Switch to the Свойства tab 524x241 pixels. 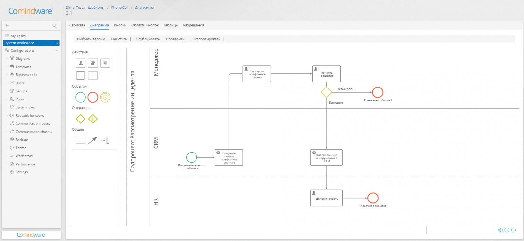pos(77,25)
